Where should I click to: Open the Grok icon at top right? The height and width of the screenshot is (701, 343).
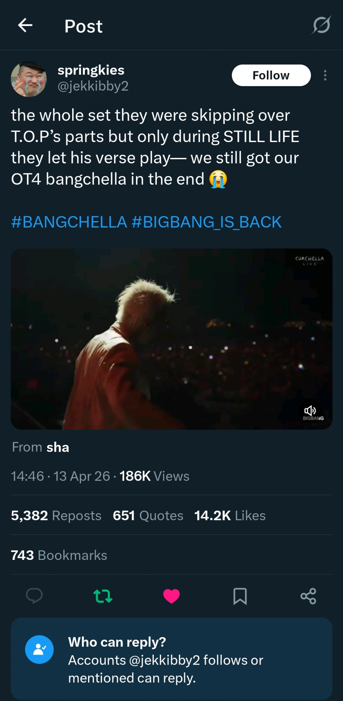(321, 25)
